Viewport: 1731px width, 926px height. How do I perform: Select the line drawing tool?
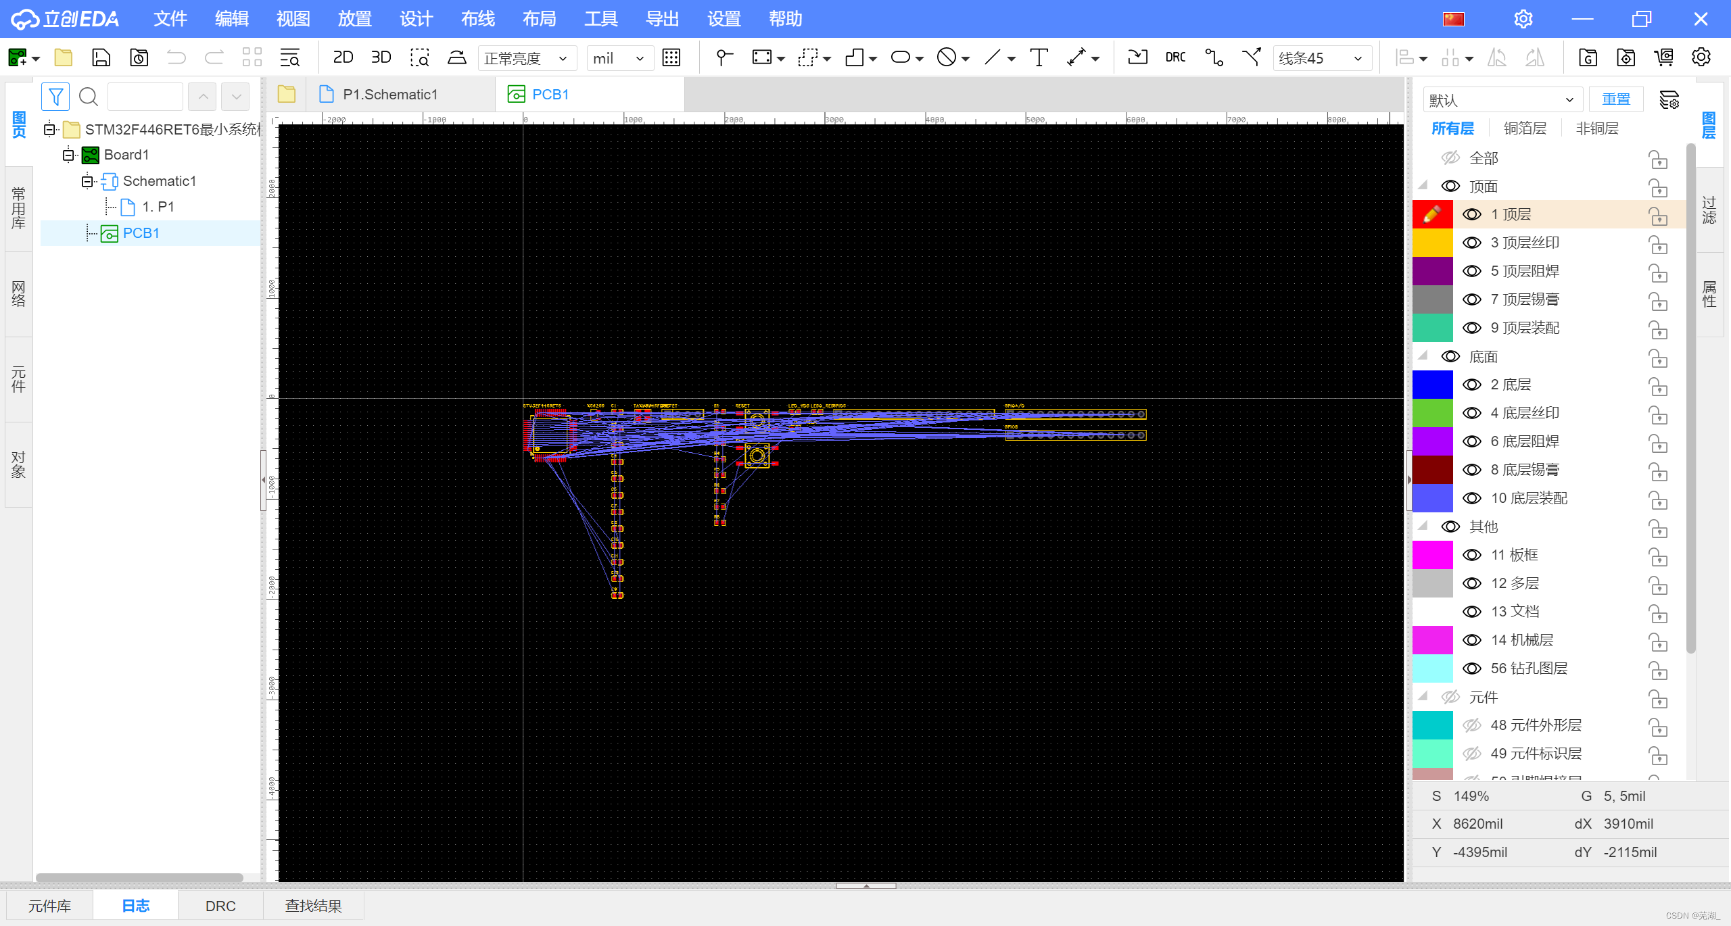tap(992, 58)
